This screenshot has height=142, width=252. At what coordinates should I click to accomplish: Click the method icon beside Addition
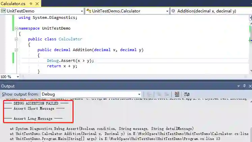point(173,11)
